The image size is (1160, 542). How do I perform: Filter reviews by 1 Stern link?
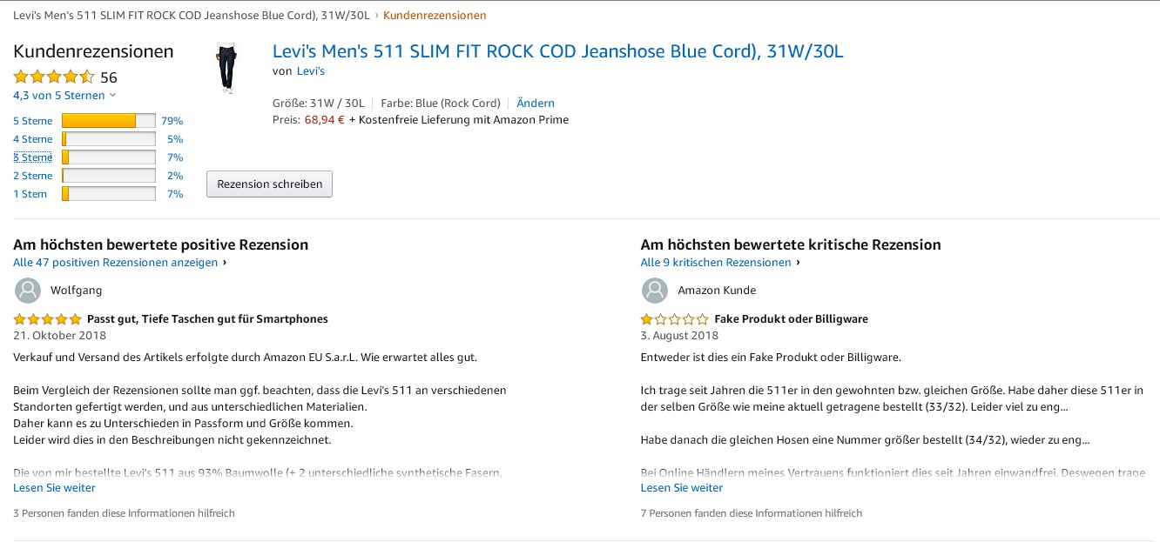click(30, 194)
